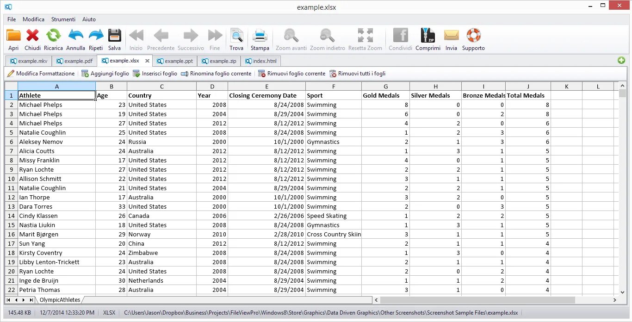Switch to example.mkv tab
Screen dimensions: 632x322
(29, 61)
